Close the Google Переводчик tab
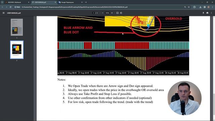Screen dimensions: 215x121 coord(82,2)
